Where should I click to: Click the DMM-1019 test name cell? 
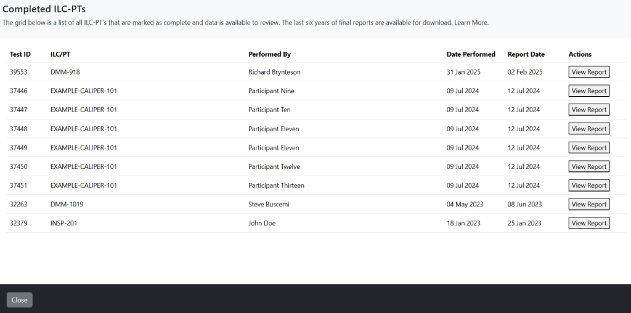point(67,205)
